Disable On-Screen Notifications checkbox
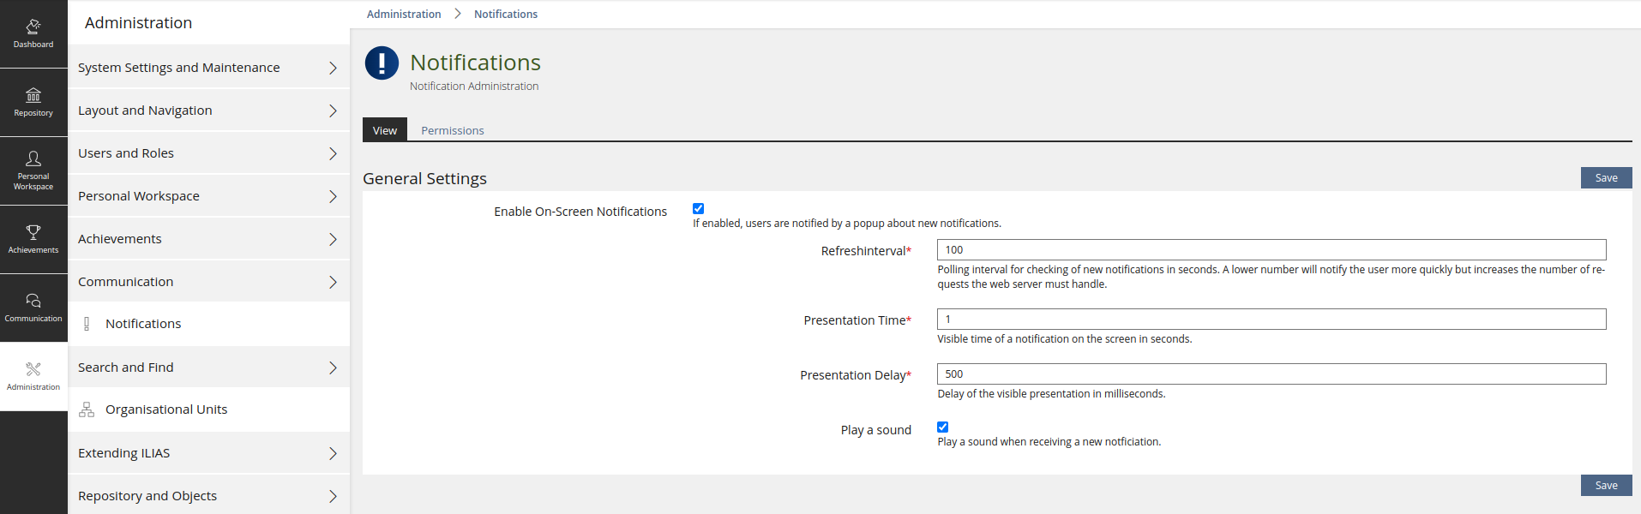The height and width of the screenshot is (514, 1641). click(698, 208)
